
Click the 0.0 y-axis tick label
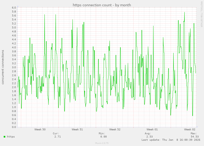coord(14,127)
